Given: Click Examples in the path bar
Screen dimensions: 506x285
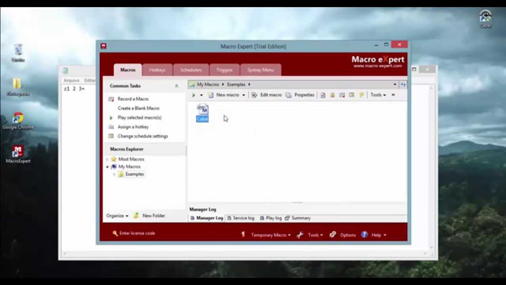Looking at the screenshot, I should [236, 84].
